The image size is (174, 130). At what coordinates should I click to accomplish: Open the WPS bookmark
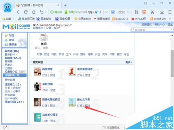point(138,19)
